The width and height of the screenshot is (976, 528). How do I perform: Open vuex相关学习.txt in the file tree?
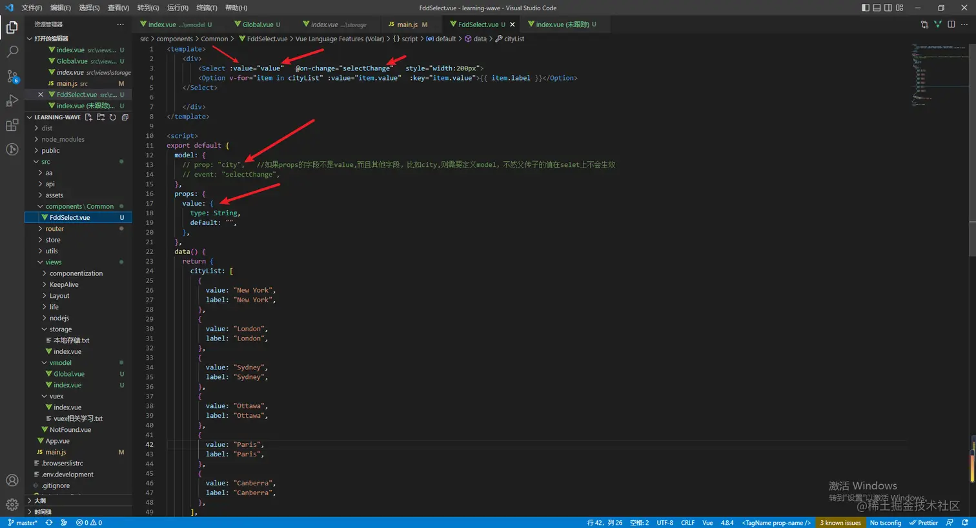tap(78, 418)
